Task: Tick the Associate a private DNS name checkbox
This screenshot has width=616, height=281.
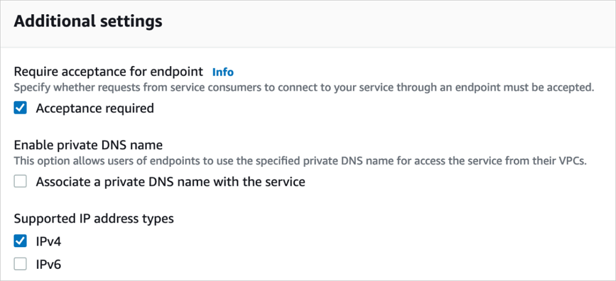Action: coord(20,182)
